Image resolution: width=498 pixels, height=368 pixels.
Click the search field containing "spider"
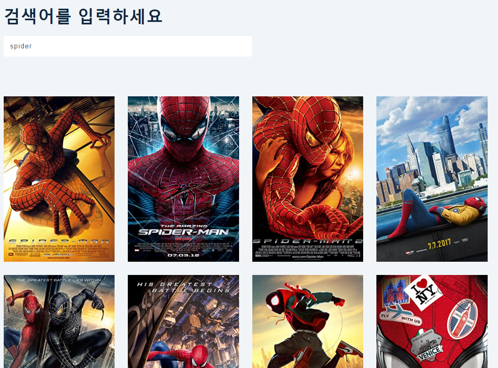(x=128, y=46)
